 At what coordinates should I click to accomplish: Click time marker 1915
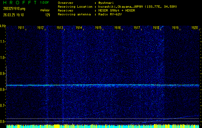pyautogui.click(x=98, y=28)
